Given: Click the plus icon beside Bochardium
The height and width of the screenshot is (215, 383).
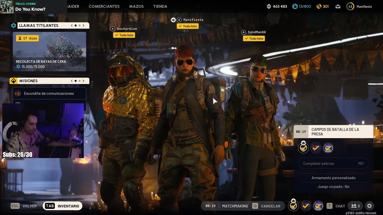Looking at the screenshot, I should point(113,29).
